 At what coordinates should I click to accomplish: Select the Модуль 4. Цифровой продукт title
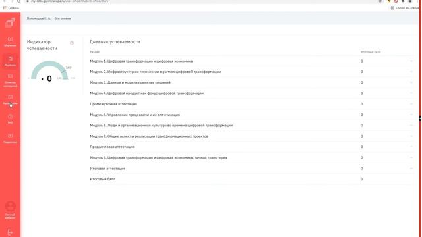click(146, 93)
